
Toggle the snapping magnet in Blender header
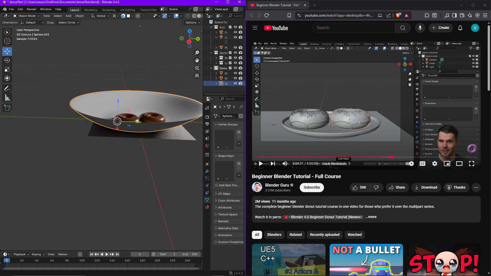(123, 16)
